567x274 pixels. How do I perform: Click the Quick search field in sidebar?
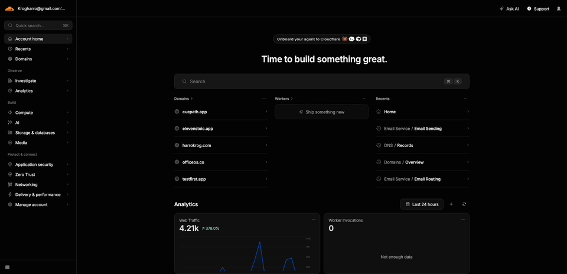pyautogui.click(x=38, y=25)
